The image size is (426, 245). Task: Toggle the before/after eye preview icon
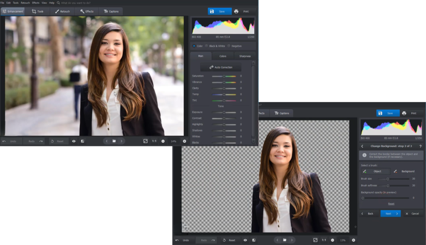pyautogui.click(x=74, y=141)
